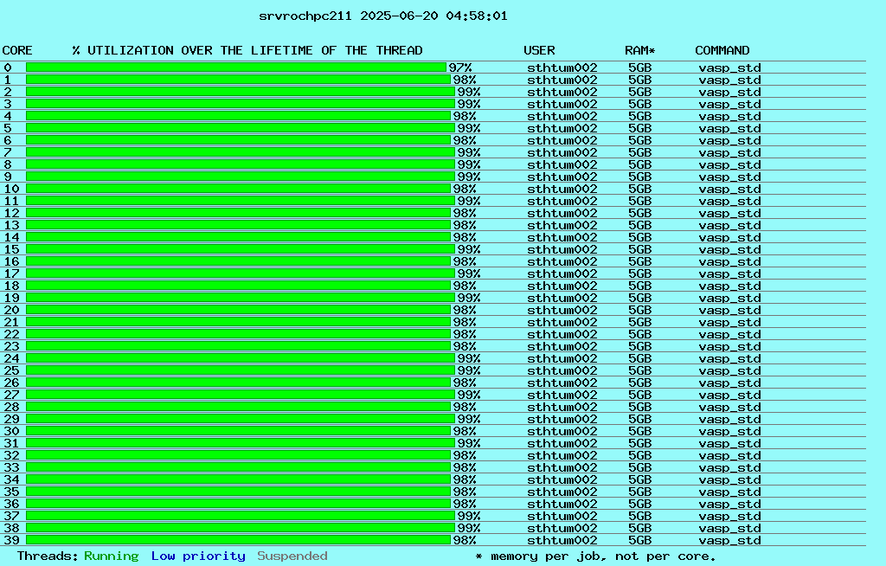This screenshot has height=566, width=886.
Task: Click the 98% value on core 10
Action: click(x=465, y=189)
